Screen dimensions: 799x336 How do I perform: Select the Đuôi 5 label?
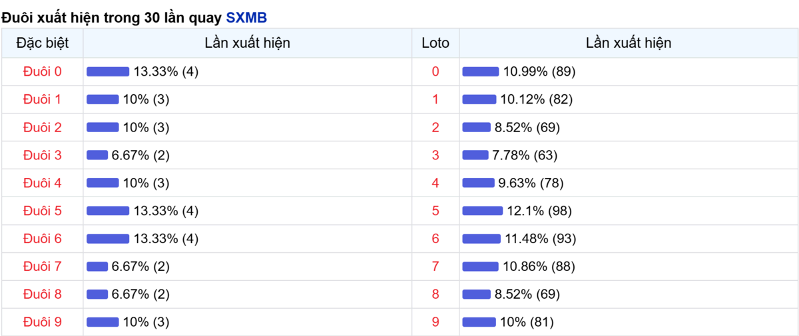pos(42,211)
